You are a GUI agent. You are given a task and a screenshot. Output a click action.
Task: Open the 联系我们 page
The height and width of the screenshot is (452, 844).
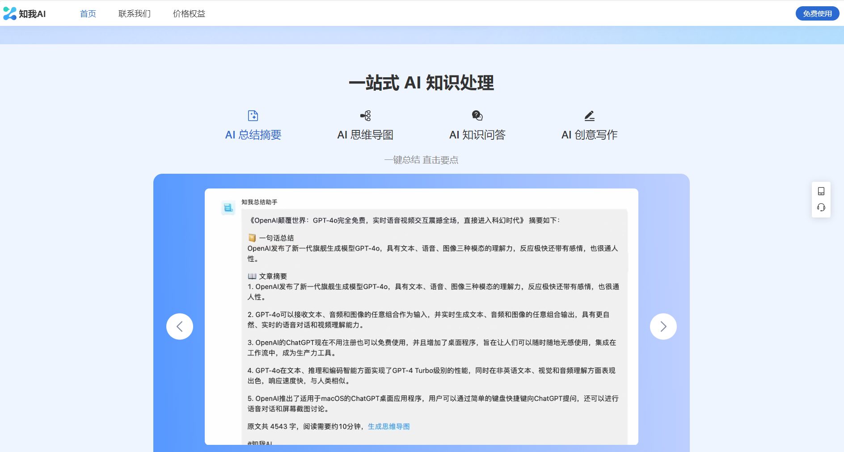134,14
